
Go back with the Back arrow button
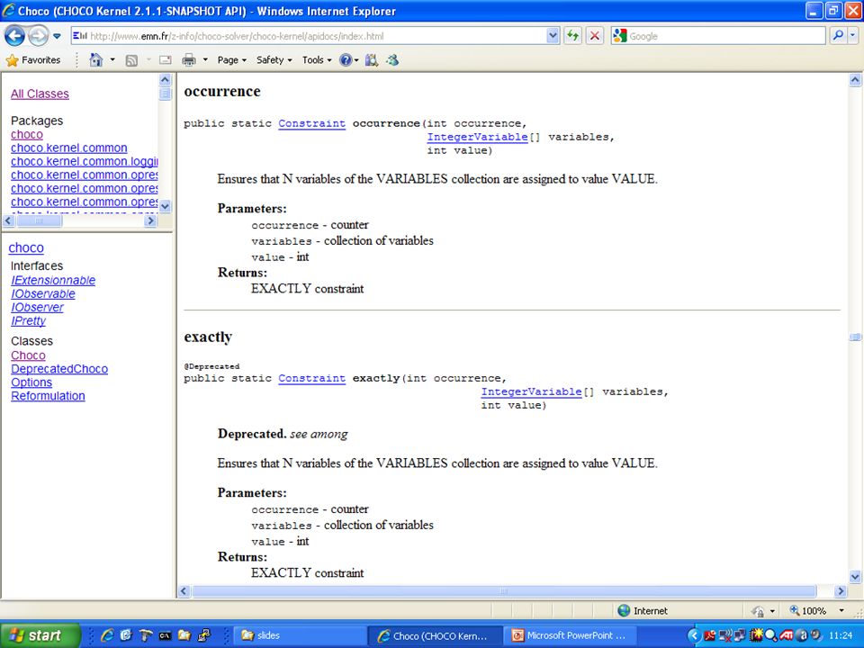tap(15, 36)
